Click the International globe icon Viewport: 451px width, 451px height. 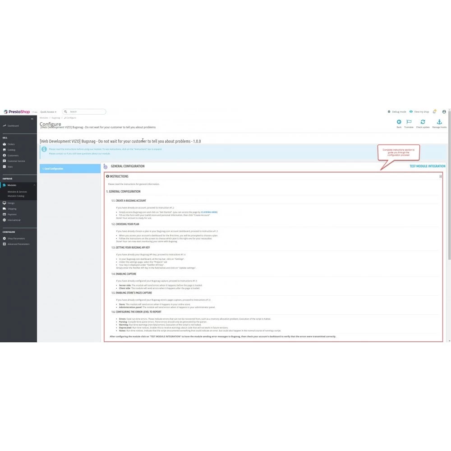click(x=5, y=220)
